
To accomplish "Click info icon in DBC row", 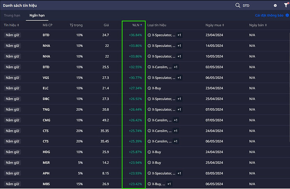I will tap(149, 99).
